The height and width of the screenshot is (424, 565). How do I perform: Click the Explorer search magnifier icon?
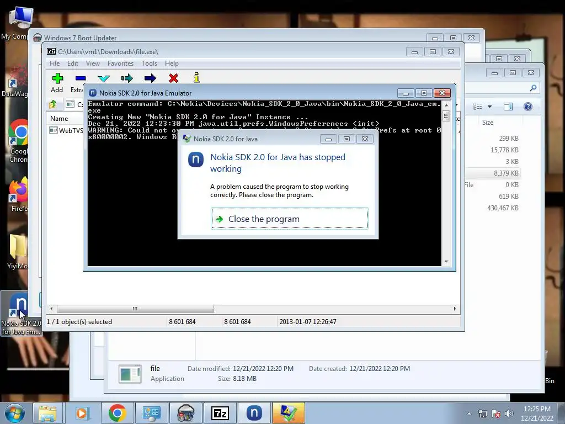[x=533, y=88]
